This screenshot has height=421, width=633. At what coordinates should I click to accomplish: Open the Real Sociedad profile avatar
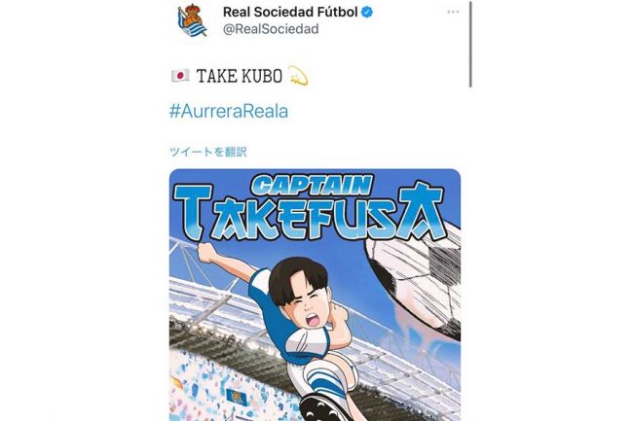point(192,20)
